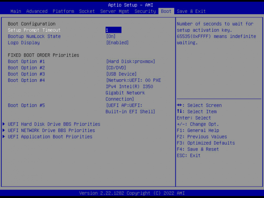Viewport: 264px width, 198px height.
Task: Expand UEFI Application Boot Priorities arrow
Action: (4, 136)
